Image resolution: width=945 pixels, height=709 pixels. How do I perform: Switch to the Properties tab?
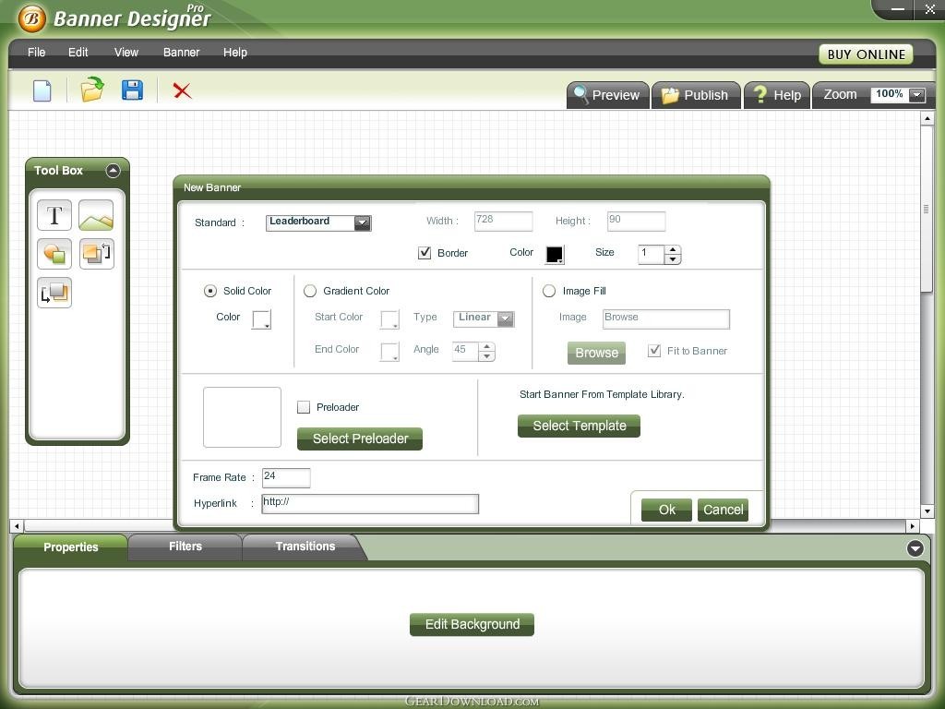pyautogui.click(x=70, y=547)
